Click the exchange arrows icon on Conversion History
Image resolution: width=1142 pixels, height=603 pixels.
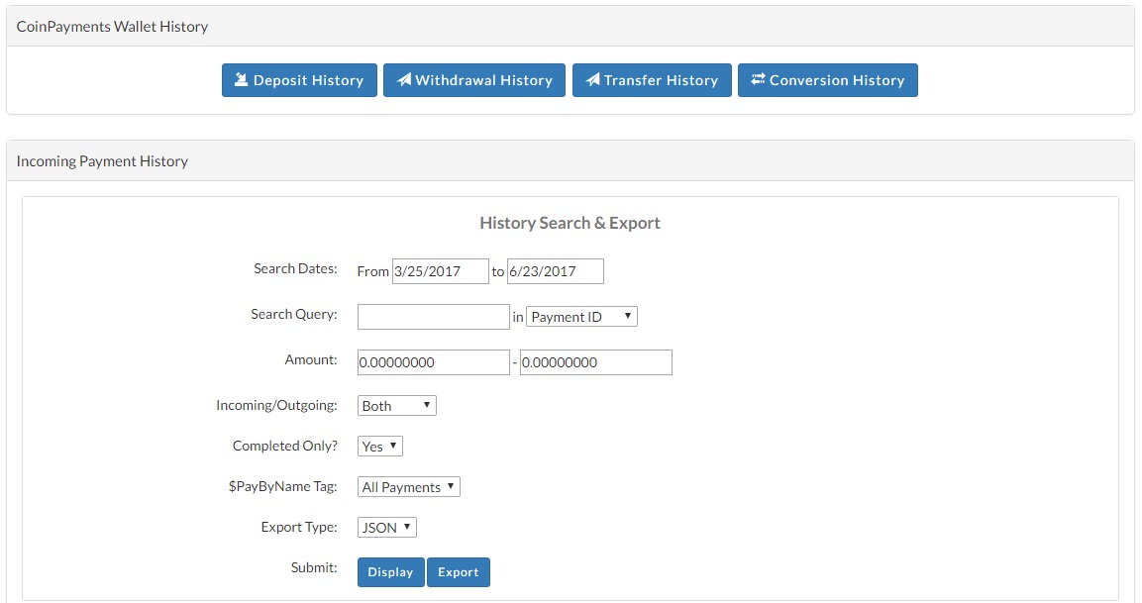point(758,80)
